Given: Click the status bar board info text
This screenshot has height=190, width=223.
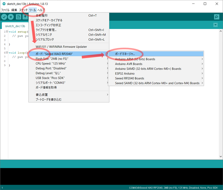Looking at the screenshot, I should click(x=173, y=188).
